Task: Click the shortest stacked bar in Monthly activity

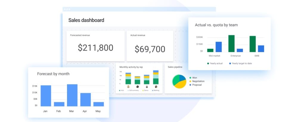Action: pyautogui.click(x=137, y=80)
